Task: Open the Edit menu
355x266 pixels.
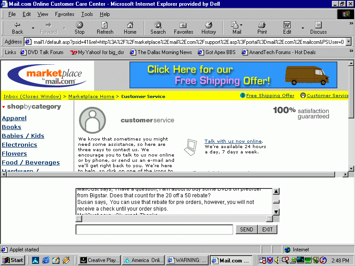Action: tap(27, 14)
